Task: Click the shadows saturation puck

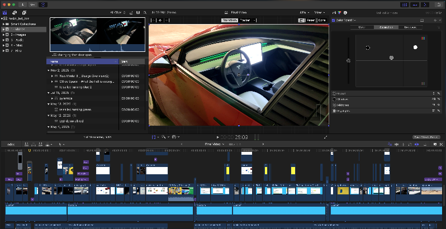Action: (368, 47)
